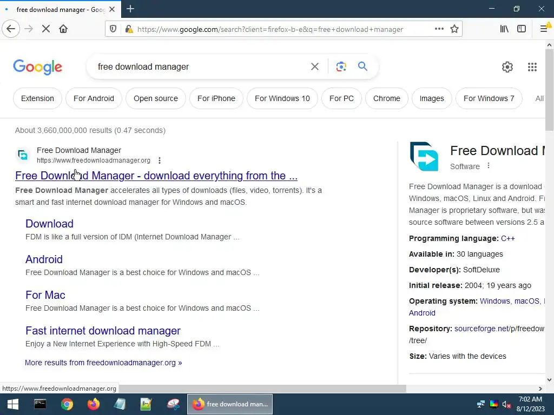Screen dimensions: 554x415
Task: Open the Firefox Library icon
Action: coord(504,29)
